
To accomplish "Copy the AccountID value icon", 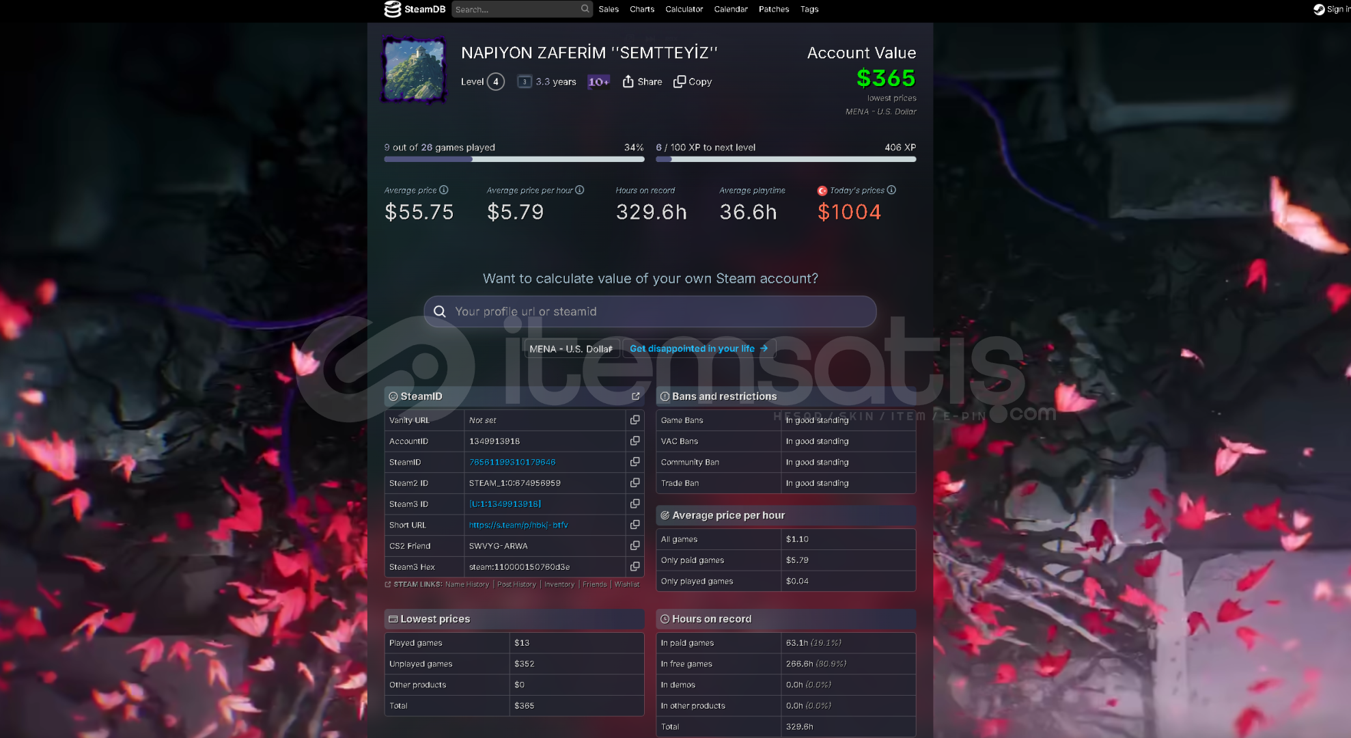I will click(x=635, y=441).
